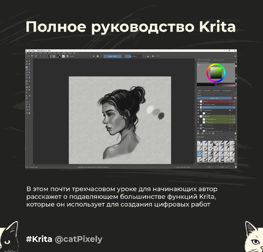Create a new document from the toolbar
Image resolution: width=263 pixels, height=252 pixels.
(x=29, y=56)
